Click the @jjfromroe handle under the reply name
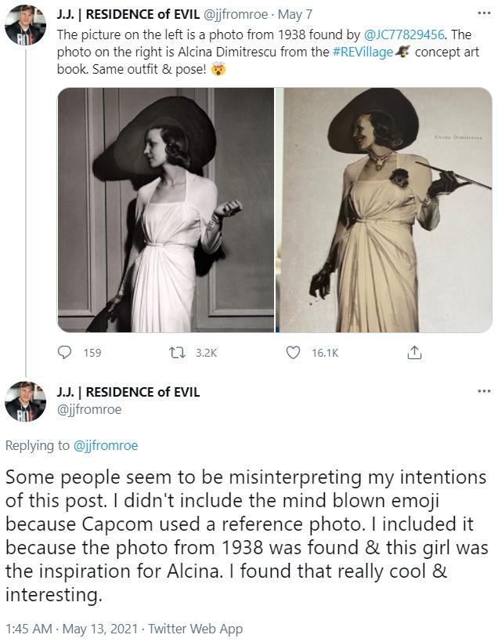Viewport: 498px width, 642px height. (x=89, y=408)
